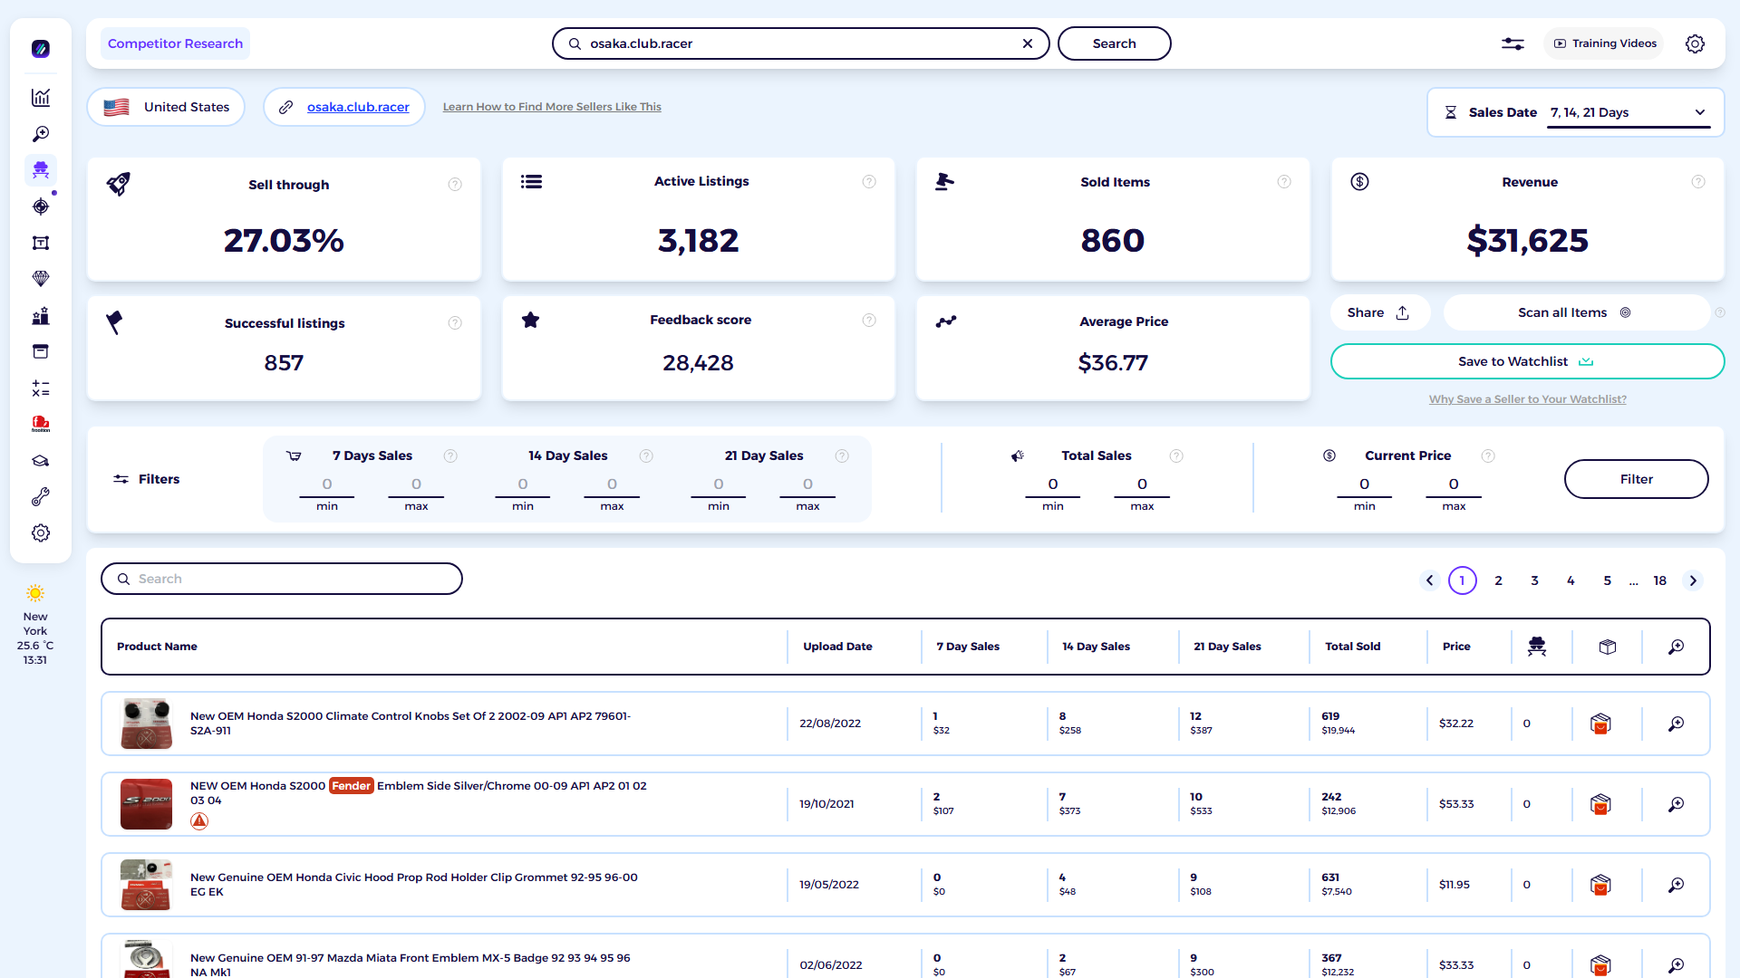Open the competitor research spy sidebar icon

(x=41, y=170)
